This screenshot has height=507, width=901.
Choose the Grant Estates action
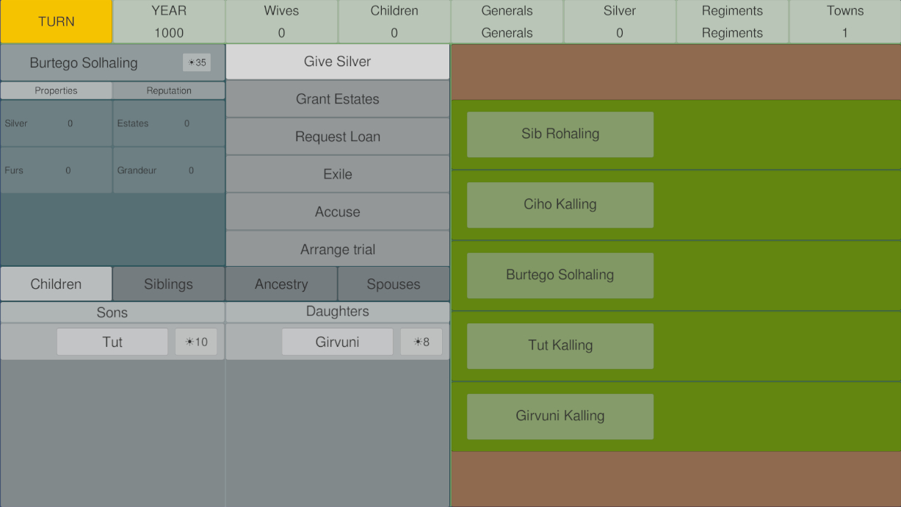point(338,99)
